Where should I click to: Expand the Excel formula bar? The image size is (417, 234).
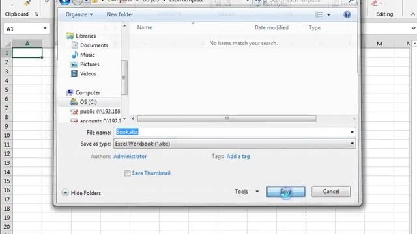(x=413, y=28)
